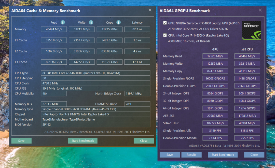Select L3 Cache Read value 861.36 GB/s
The width and height of the screenshot is (275, 168).
54,62
